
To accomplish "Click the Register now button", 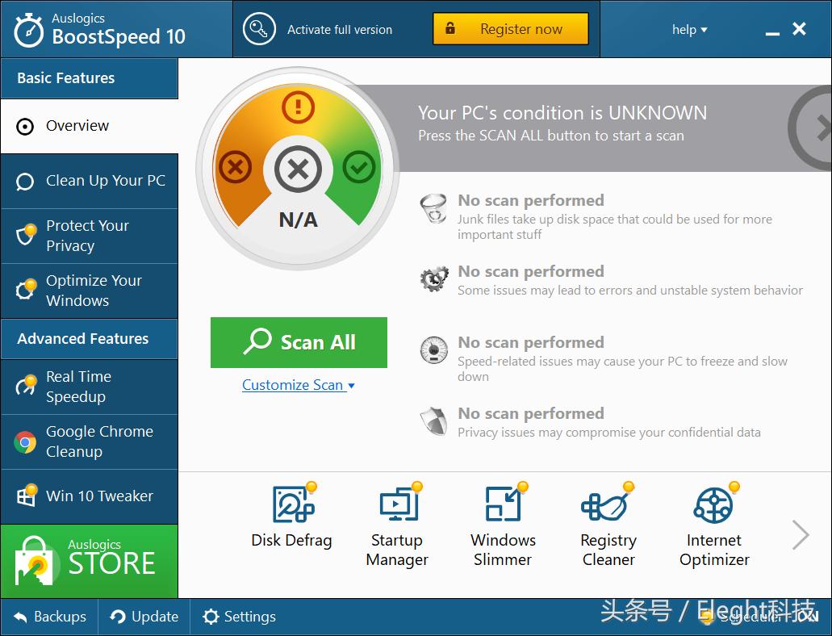I will tap(511, 29).
